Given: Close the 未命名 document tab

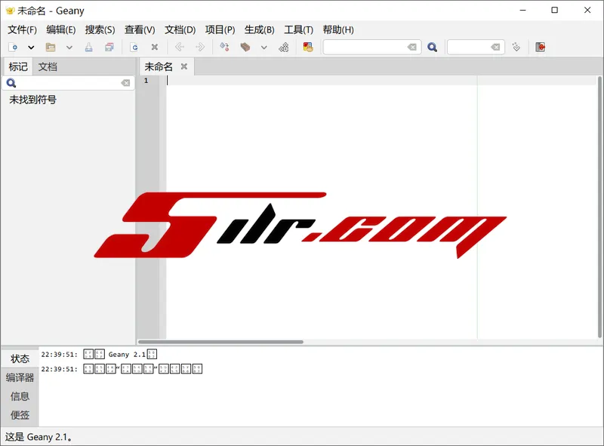Looking at the screenshot, I should click(184, 66).
